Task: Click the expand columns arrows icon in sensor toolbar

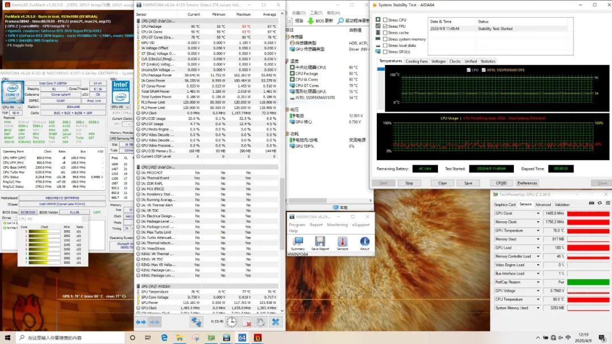Action: click(141, 322)
